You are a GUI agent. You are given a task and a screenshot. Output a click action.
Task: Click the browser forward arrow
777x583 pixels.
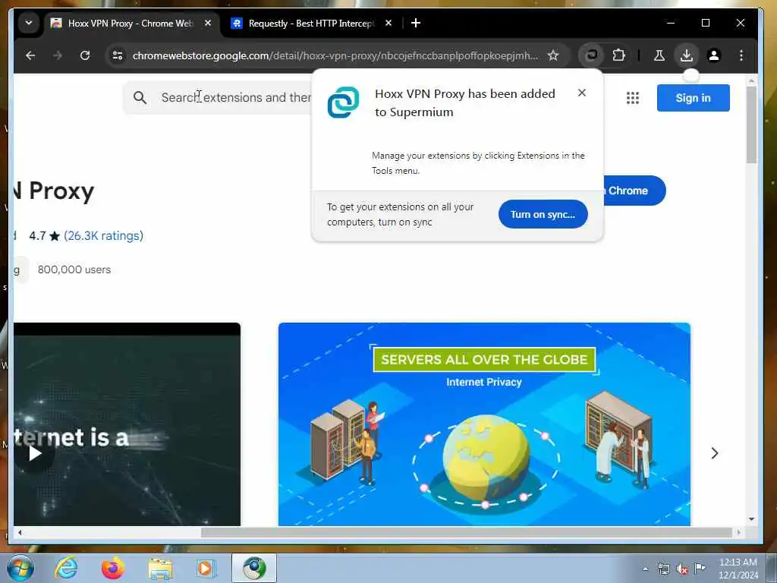(x=58, y=55)
